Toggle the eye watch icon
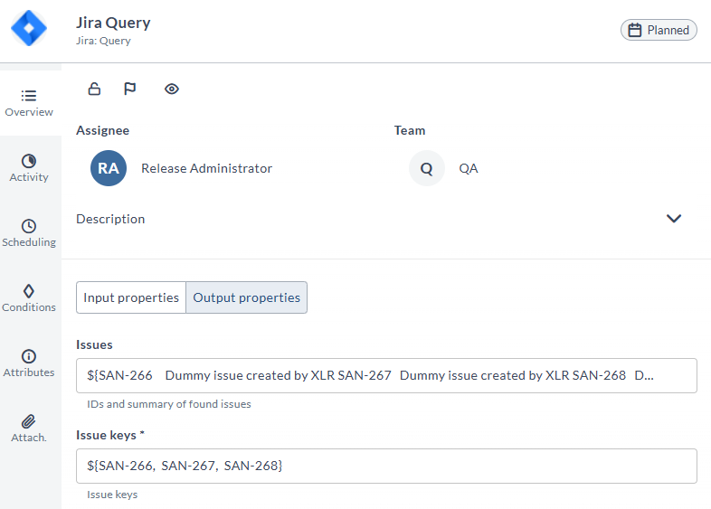 171,89
